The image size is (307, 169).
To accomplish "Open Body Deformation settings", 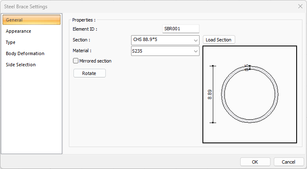I will pos(25,53).
